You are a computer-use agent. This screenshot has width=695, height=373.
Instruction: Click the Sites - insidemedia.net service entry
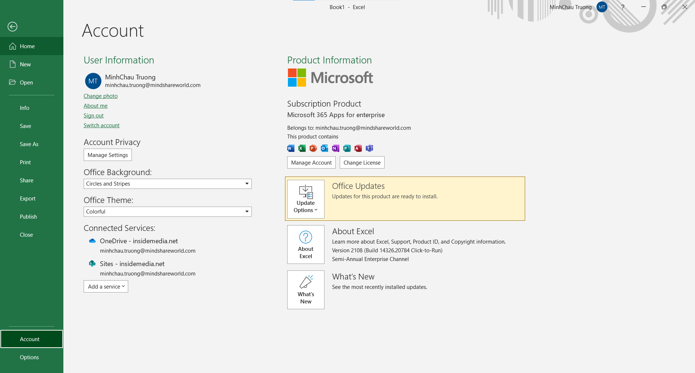tap(132, 264)
